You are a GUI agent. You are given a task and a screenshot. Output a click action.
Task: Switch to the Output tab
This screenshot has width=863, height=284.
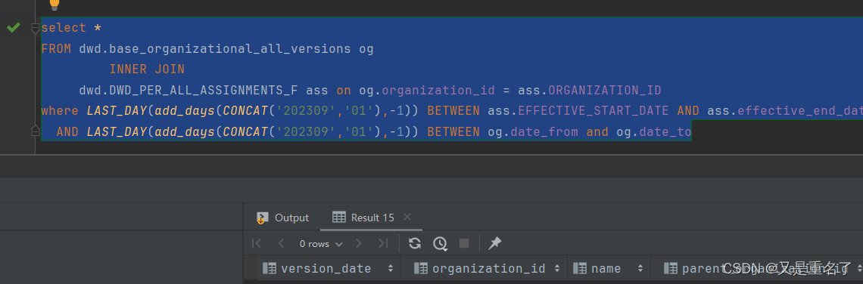click(283, 218)
